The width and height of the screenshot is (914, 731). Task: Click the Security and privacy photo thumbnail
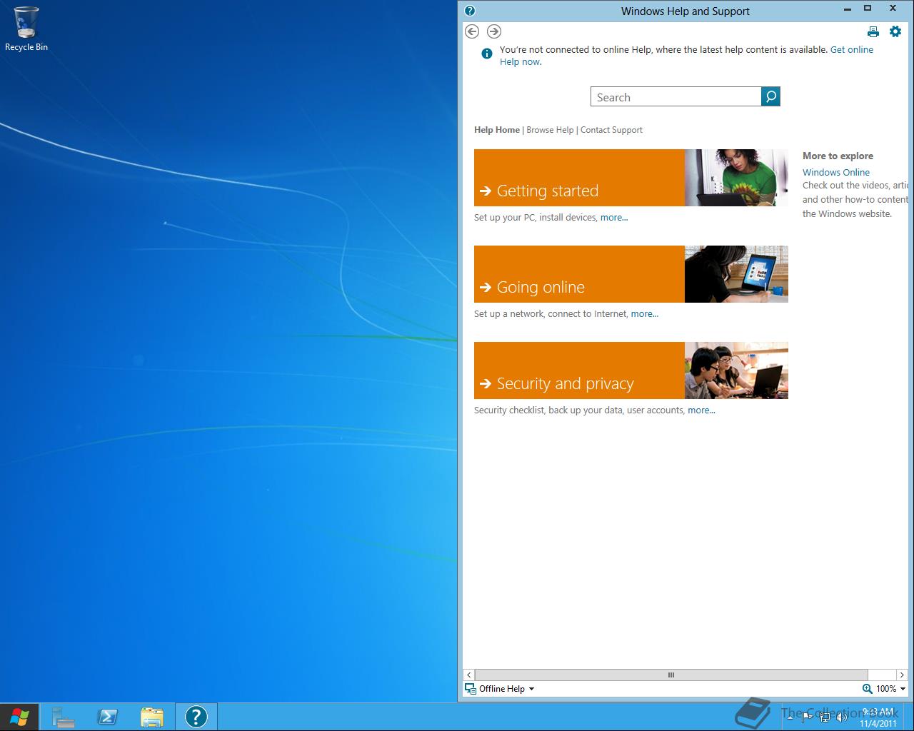[x=736, y=370]
